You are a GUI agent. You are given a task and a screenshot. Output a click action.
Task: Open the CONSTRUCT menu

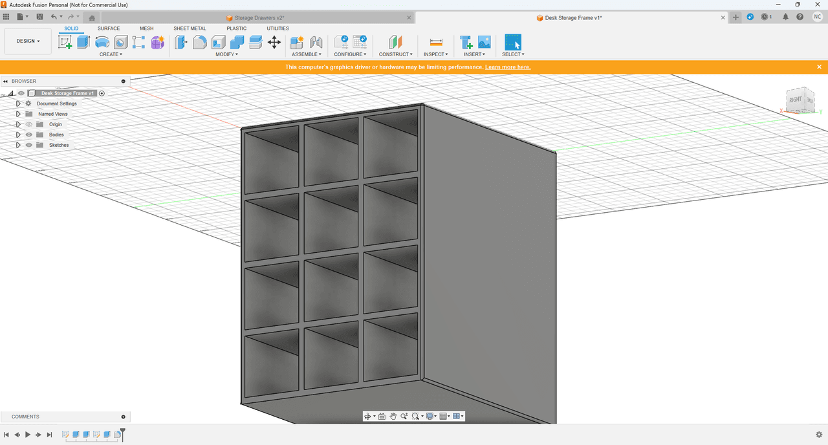pos(395,54)
